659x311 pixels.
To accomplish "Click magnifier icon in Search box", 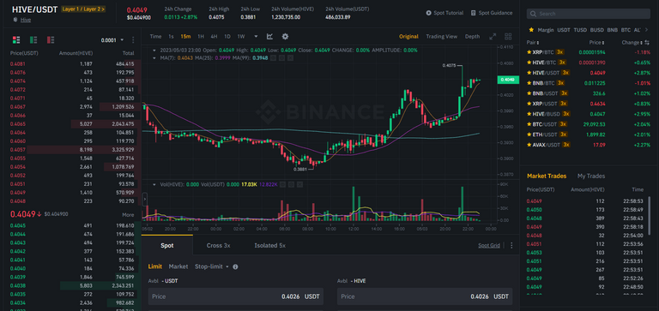I will (533, 14).
